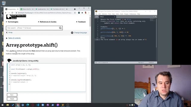Select the open file tab in Sublime Text
This screenshot has height=107, width=191.
pos(107,17)
